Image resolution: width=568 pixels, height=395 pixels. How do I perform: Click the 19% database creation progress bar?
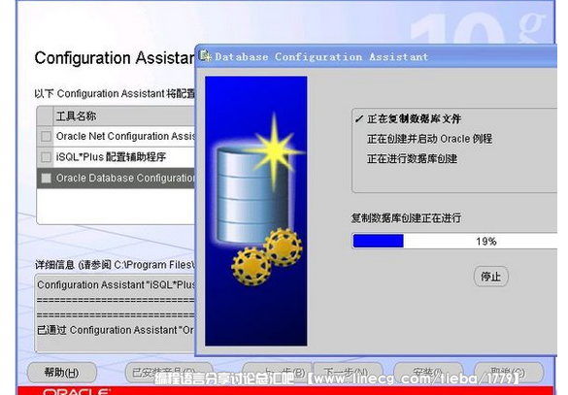[x=454, y=241]
